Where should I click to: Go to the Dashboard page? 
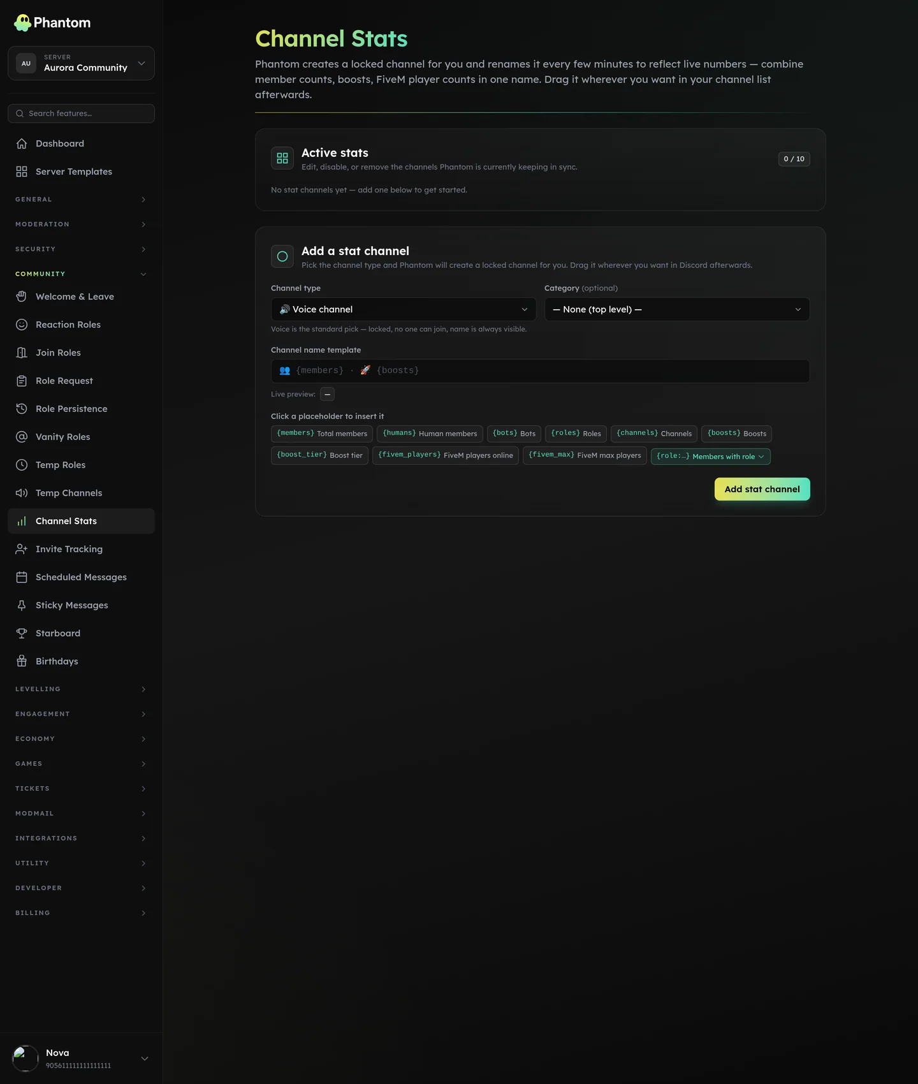81,143
